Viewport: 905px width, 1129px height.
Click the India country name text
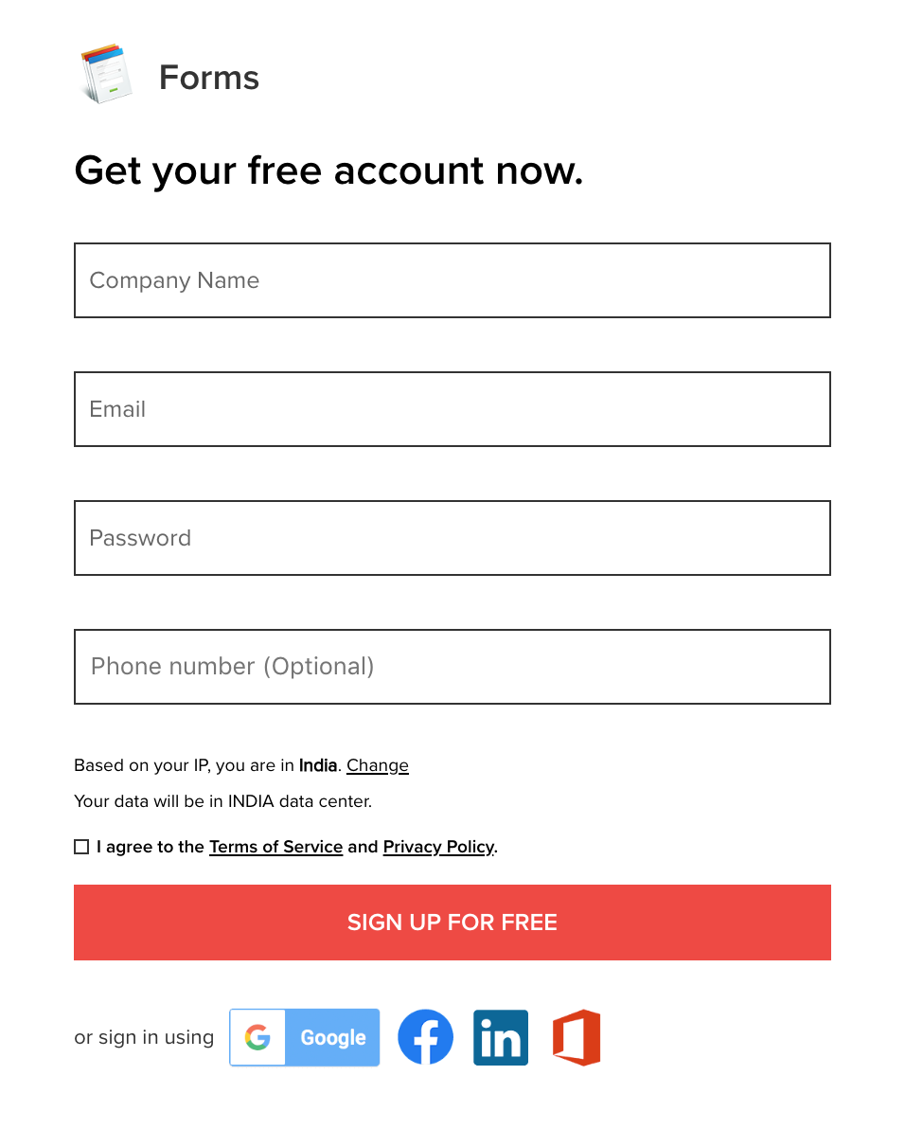(x=318, y=765)
